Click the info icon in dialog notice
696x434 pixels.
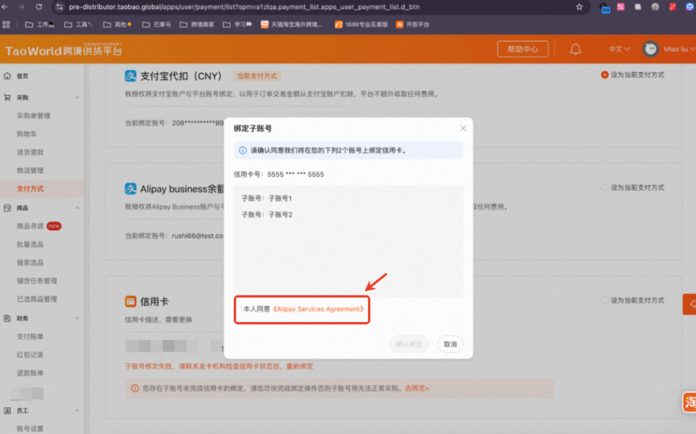pos(243,150)
